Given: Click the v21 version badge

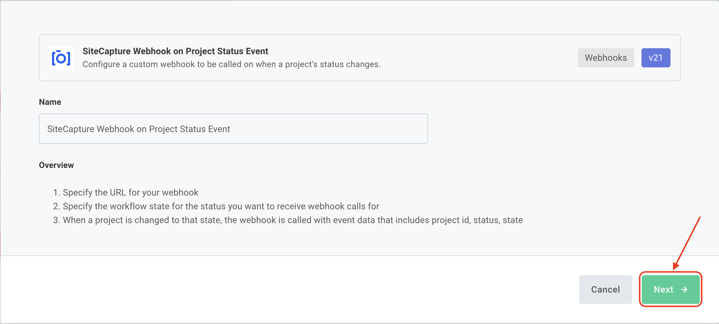Looking at the screenshot, I should click(656, 58).
